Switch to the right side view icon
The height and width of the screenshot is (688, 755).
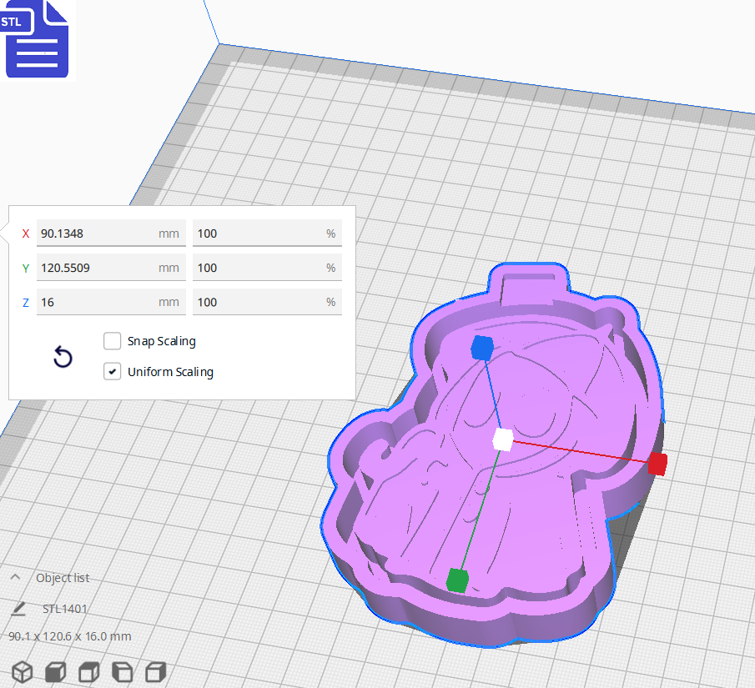(155, 671)
